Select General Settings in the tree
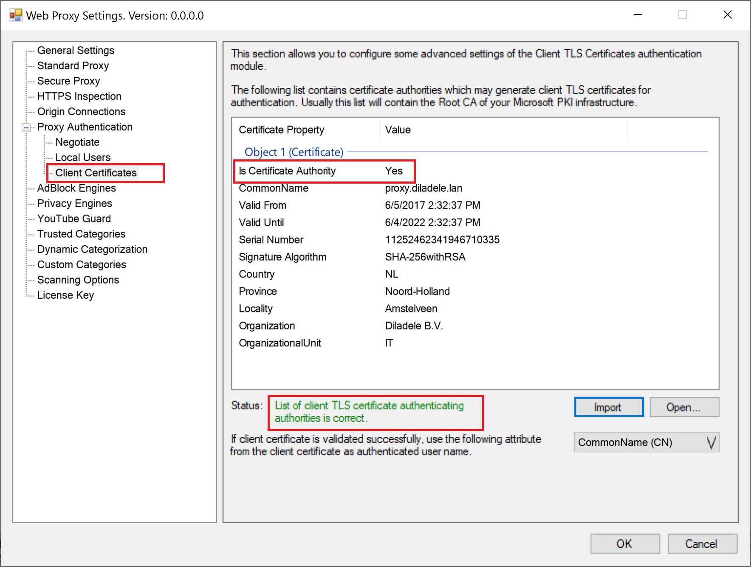This screenshot has height=567, width=751. tap(76, 51)
